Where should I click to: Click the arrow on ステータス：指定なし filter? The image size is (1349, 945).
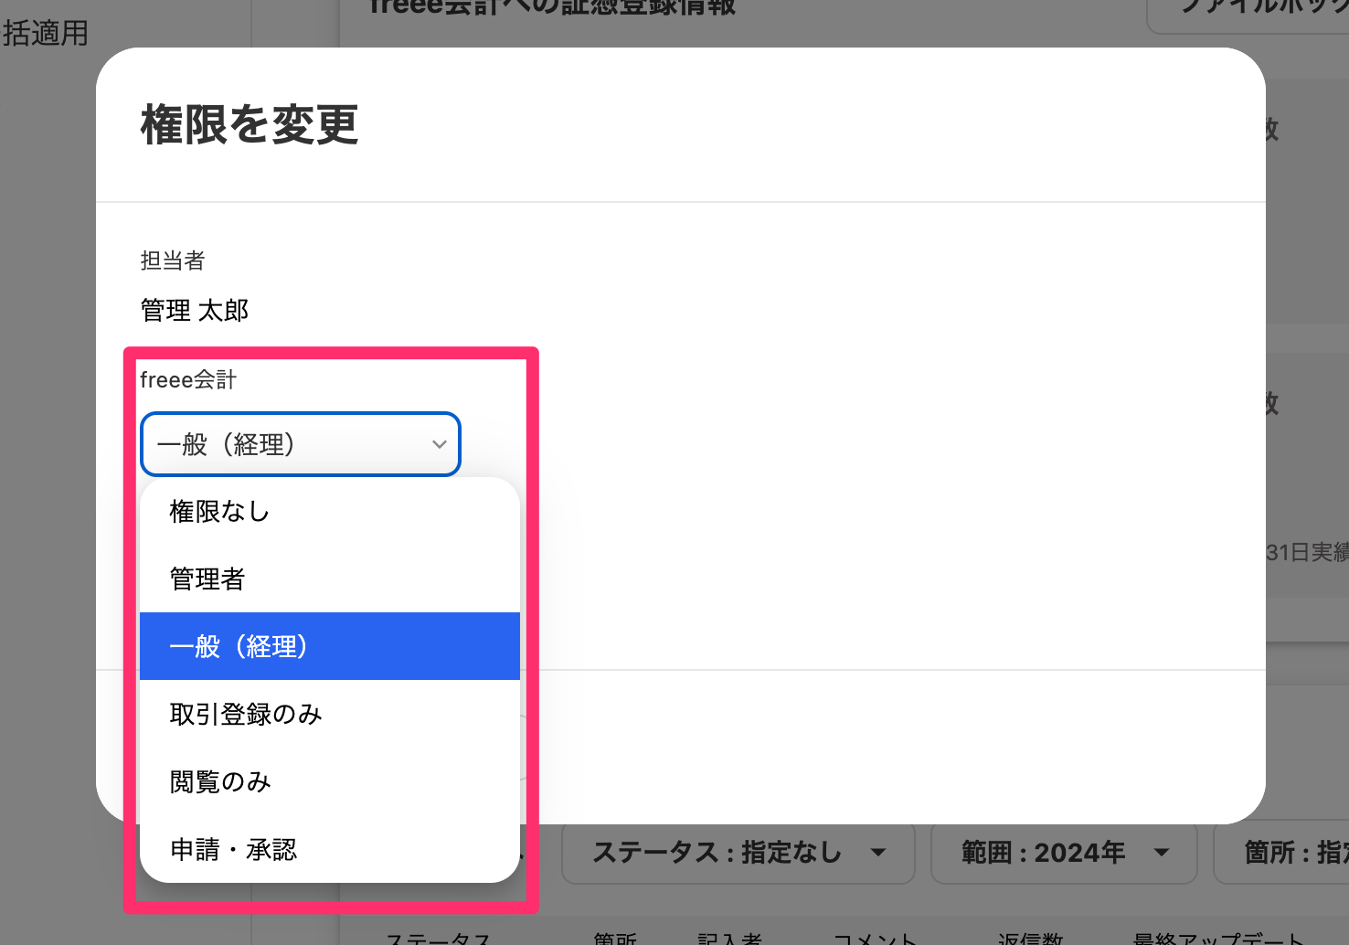click(878, 853)
